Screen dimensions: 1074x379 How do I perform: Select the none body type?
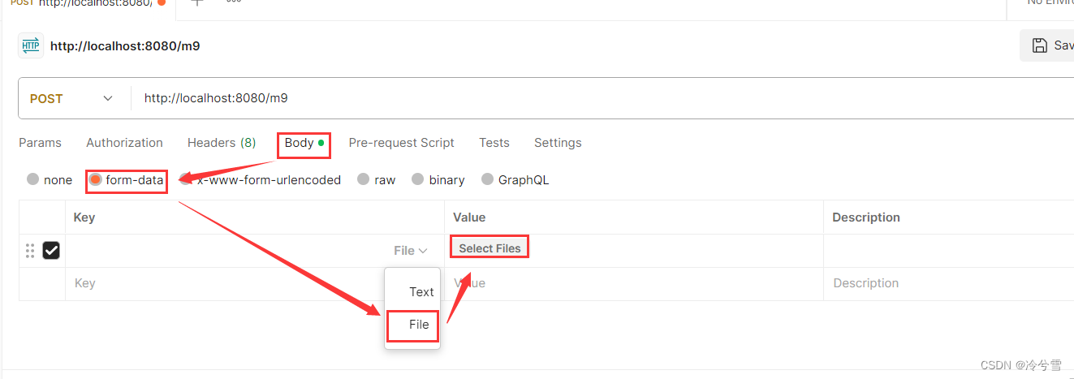(32, 179)
